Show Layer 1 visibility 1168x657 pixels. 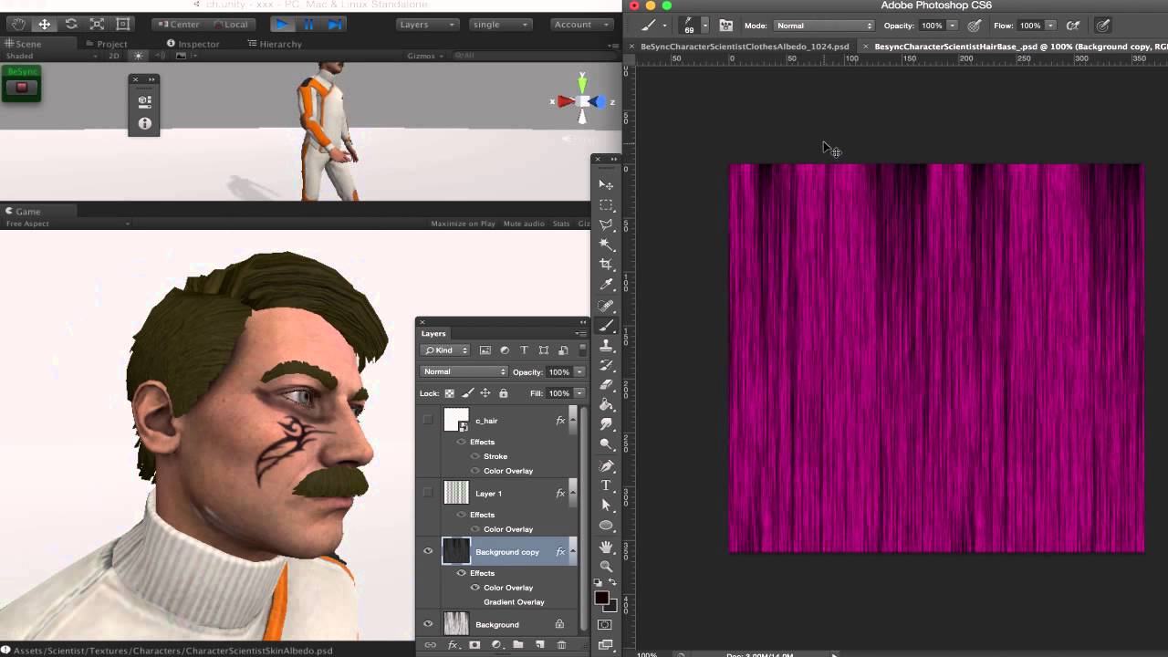[x=427, y=493]
